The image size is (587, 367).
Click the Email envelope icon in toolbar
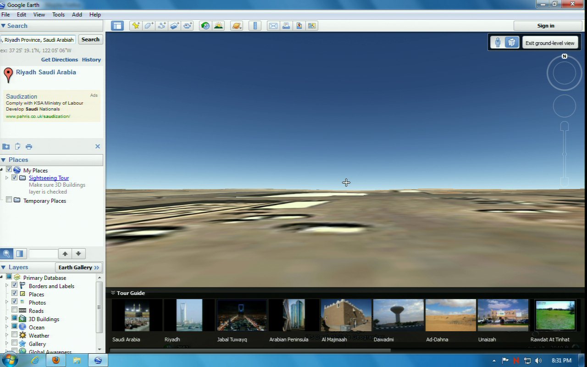[x=273, y=26]
